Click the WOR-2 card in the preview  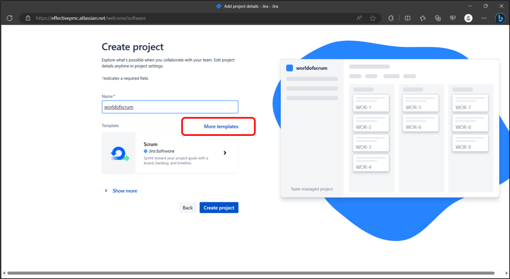coord(371,123)
